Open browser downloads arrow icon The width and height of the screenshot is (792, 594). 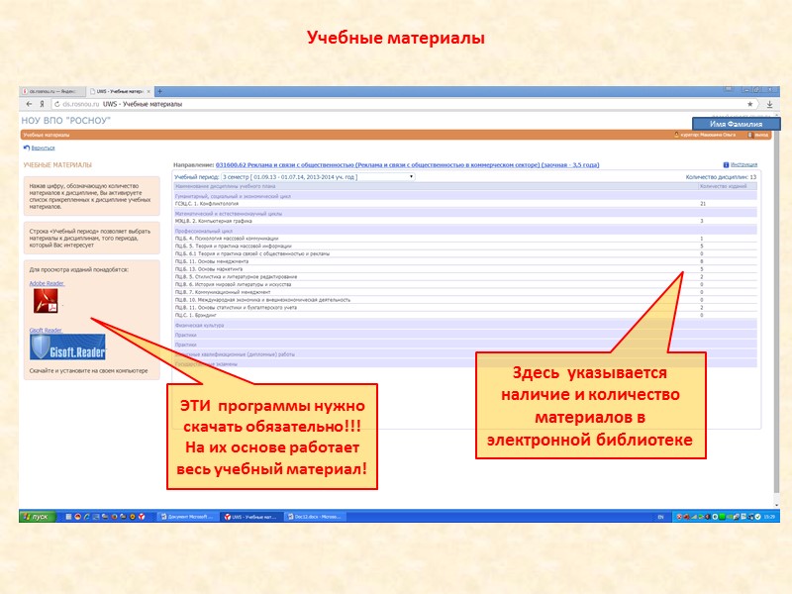[770, 104]
